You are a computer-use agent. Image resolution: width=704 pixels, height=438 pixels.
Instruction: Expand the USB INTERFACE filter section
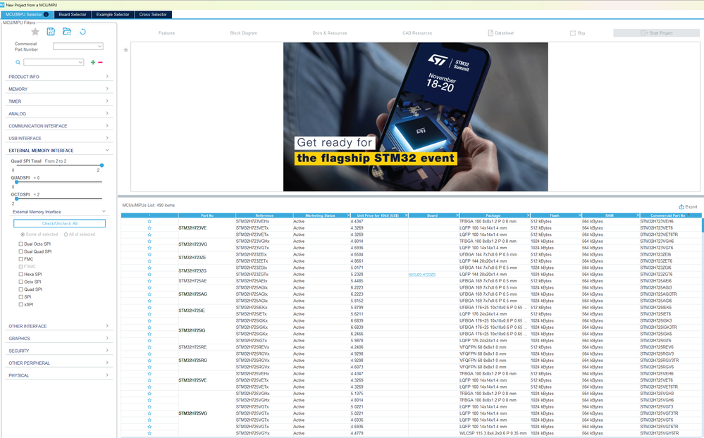point(58,138)
